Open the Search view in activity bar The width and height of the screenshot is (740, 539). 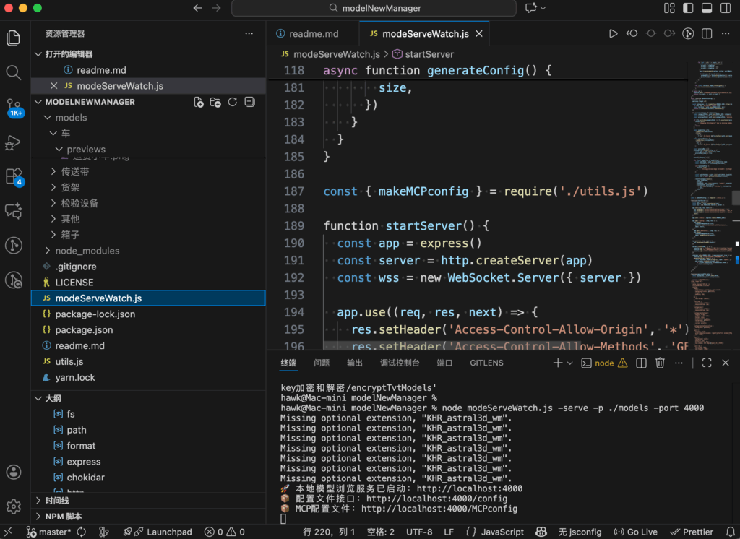coord(14,72)
